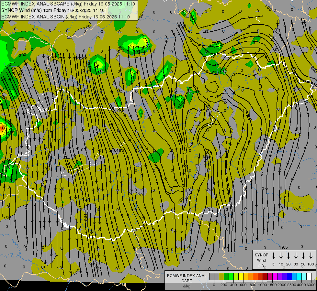
Task: Click the wind arrow above the 50 label
Action: pos(303,255)
